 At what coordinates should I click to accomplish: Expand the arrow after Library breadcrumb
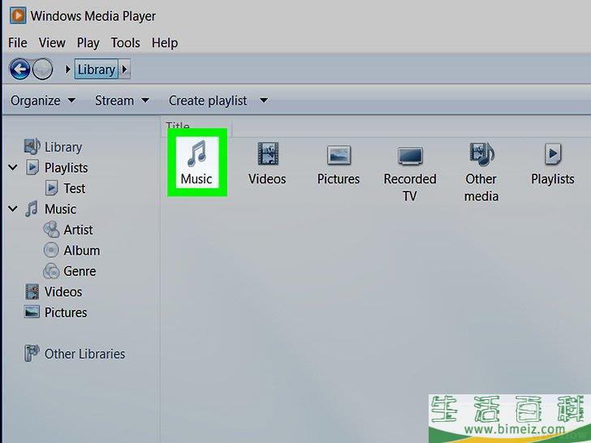click(125, 69)
